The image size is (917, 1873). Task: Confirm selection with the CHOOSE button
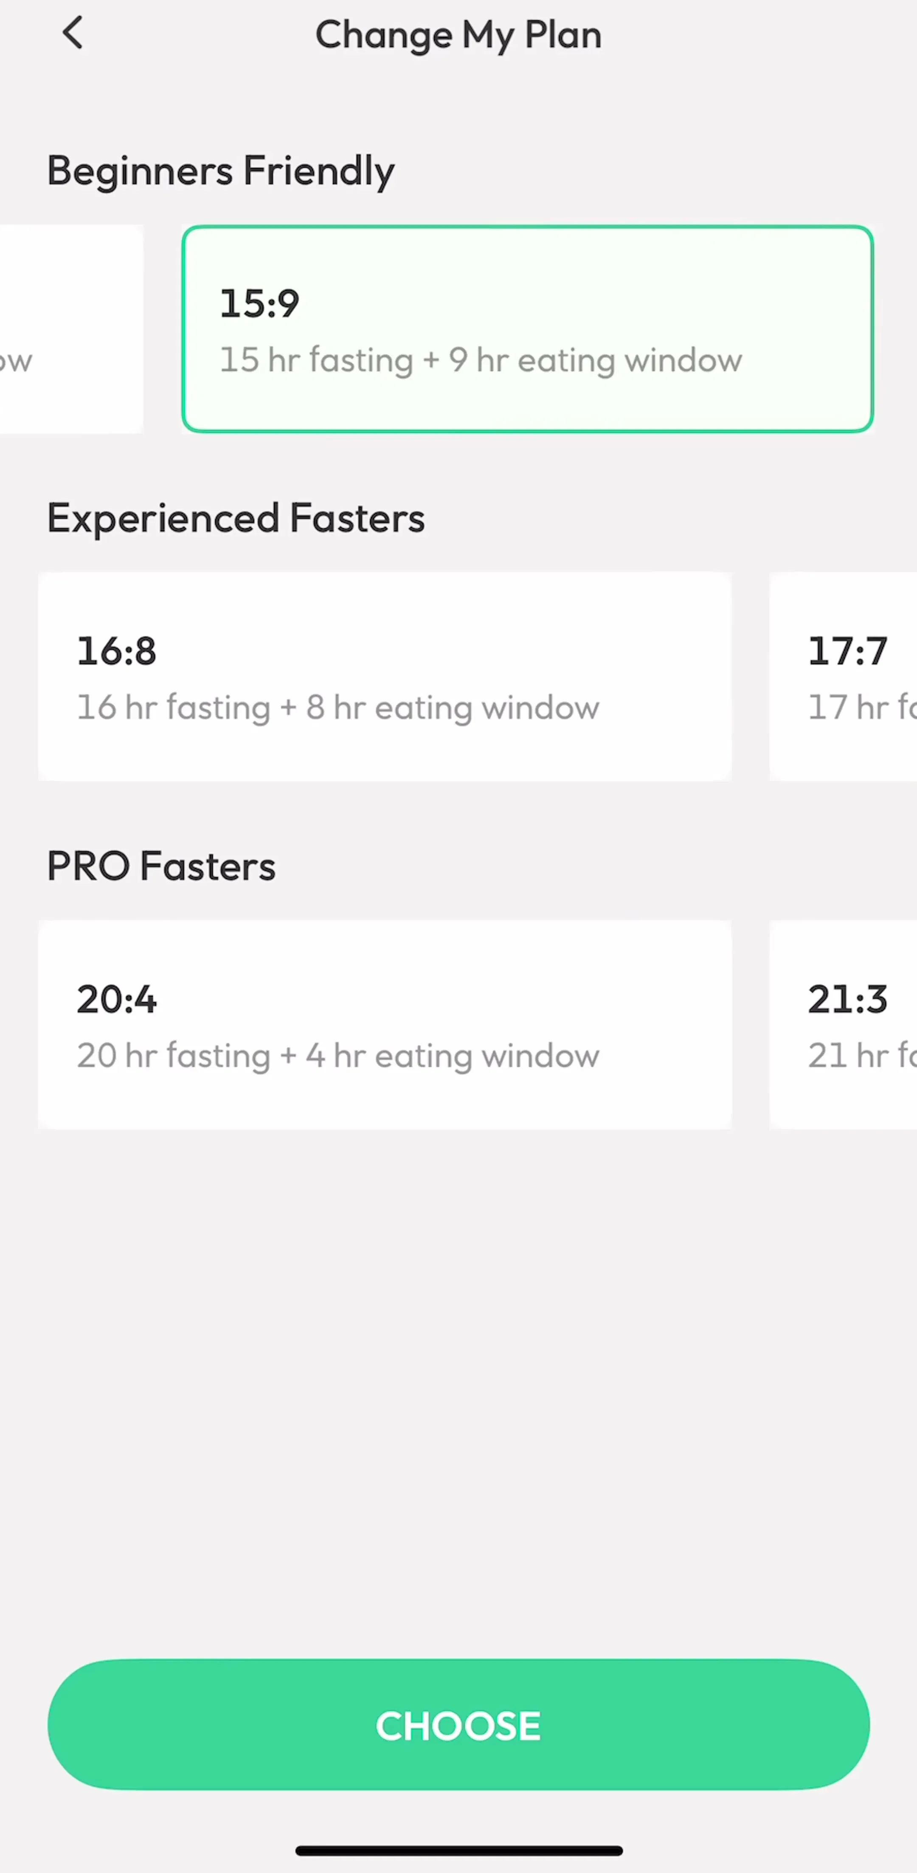click(x=458, y=1725)
